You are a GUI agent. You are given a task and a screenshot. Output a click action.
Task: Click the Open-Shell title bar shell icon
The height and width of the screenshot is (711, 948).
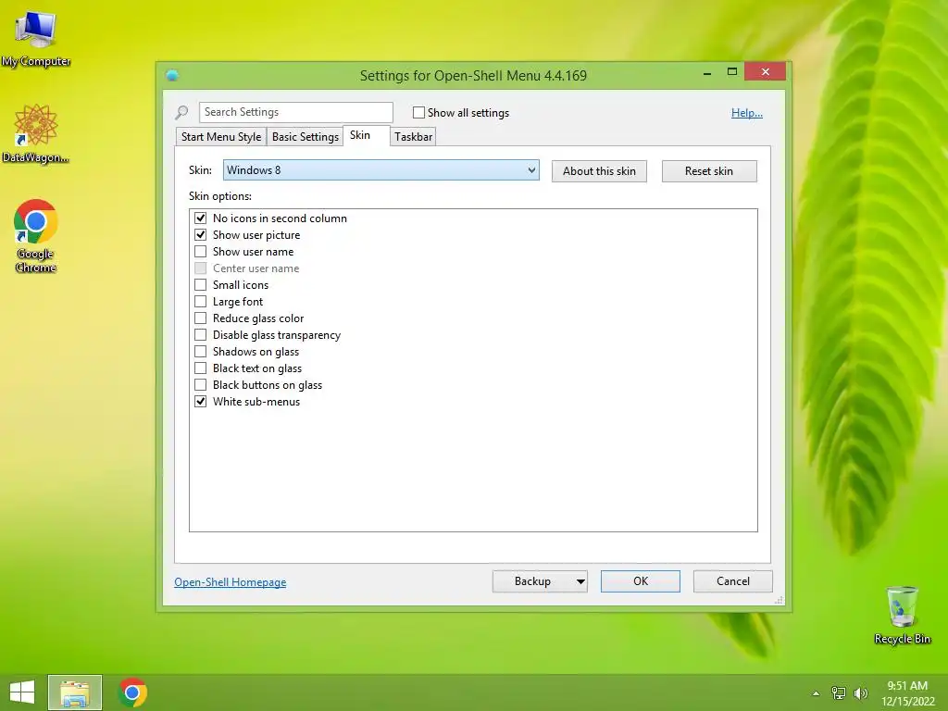pos(172,76)
